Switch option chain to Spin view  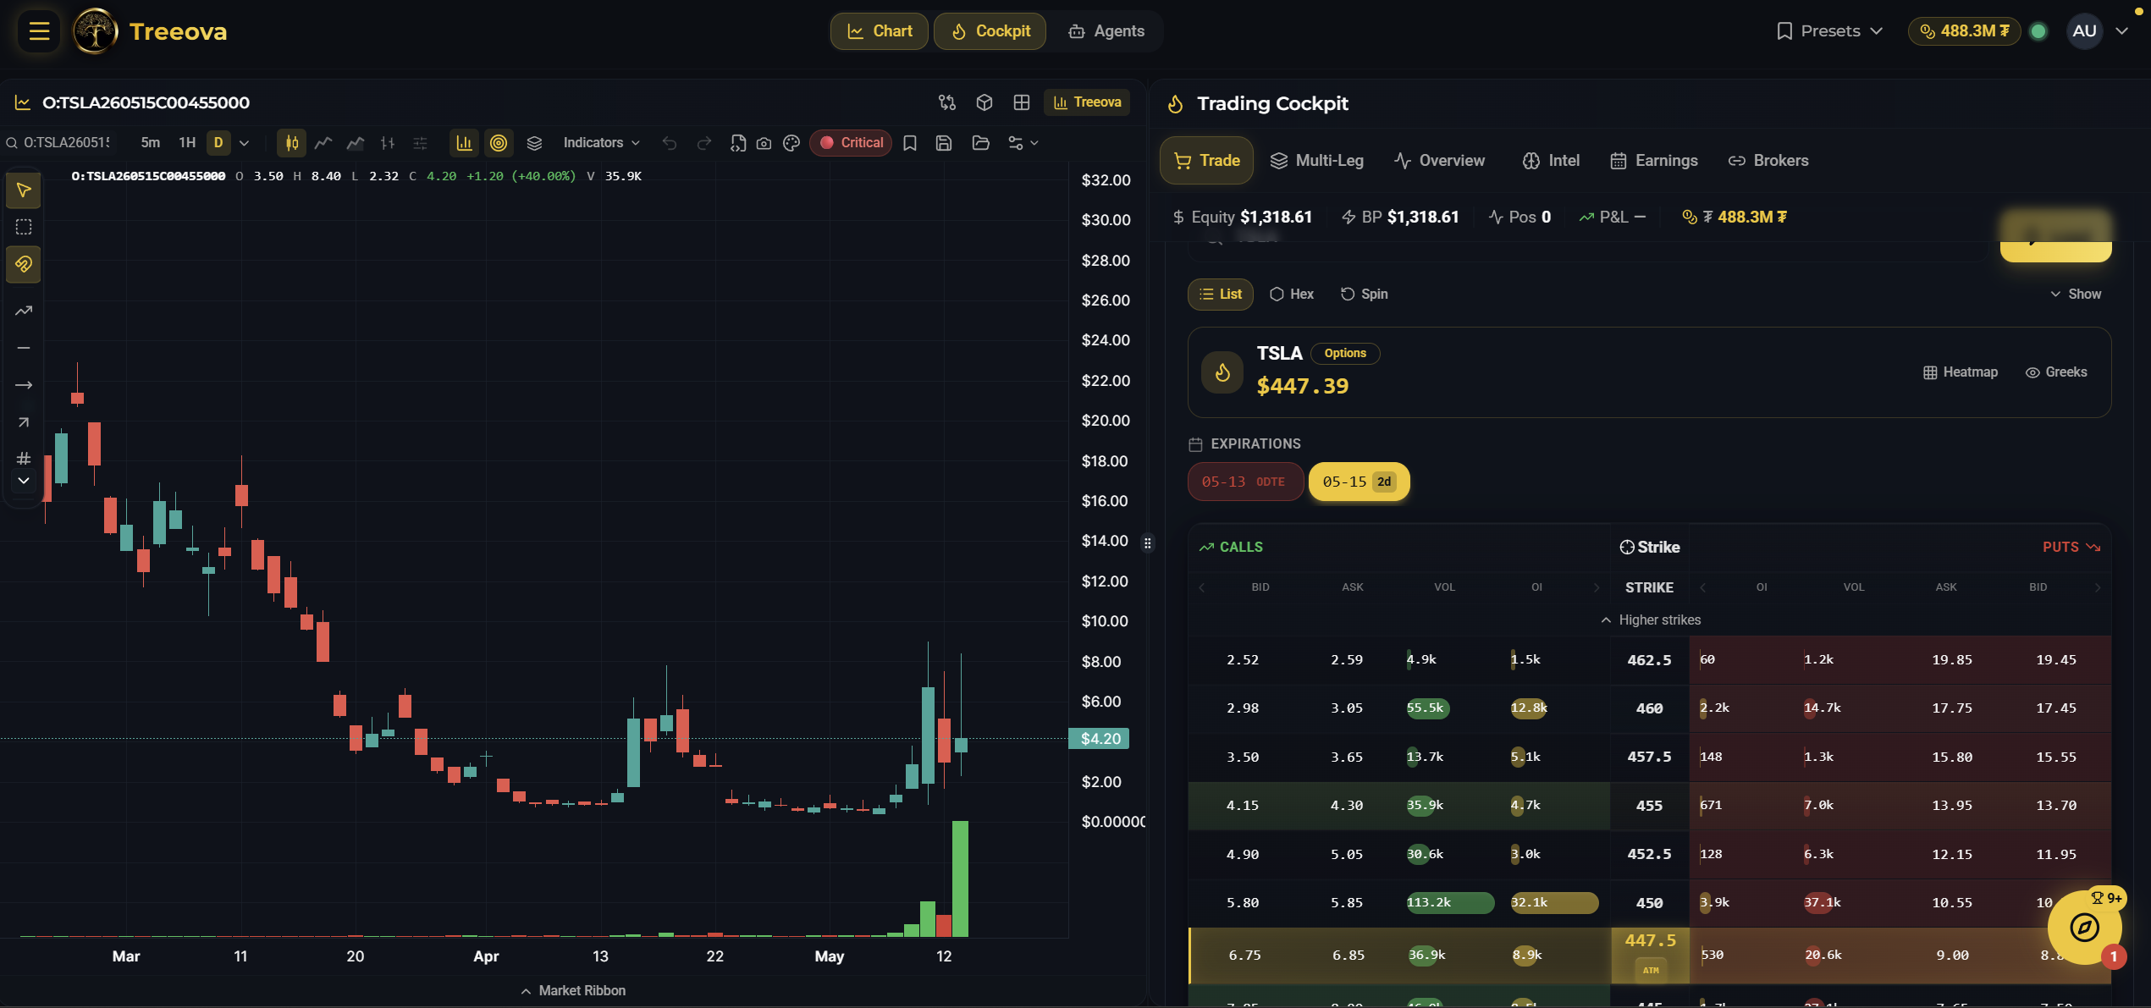tap(1364, 295)
